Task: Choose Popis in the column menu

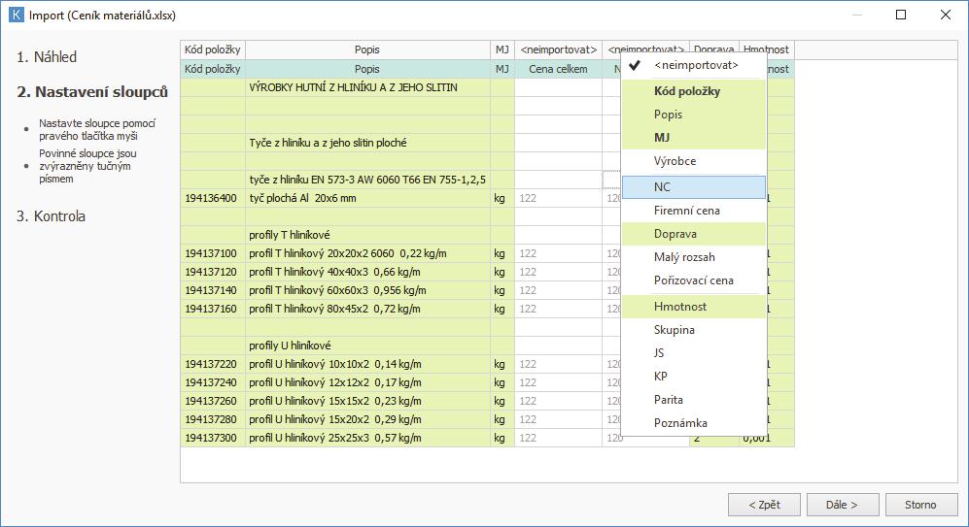Action: [x=693, y=115]
